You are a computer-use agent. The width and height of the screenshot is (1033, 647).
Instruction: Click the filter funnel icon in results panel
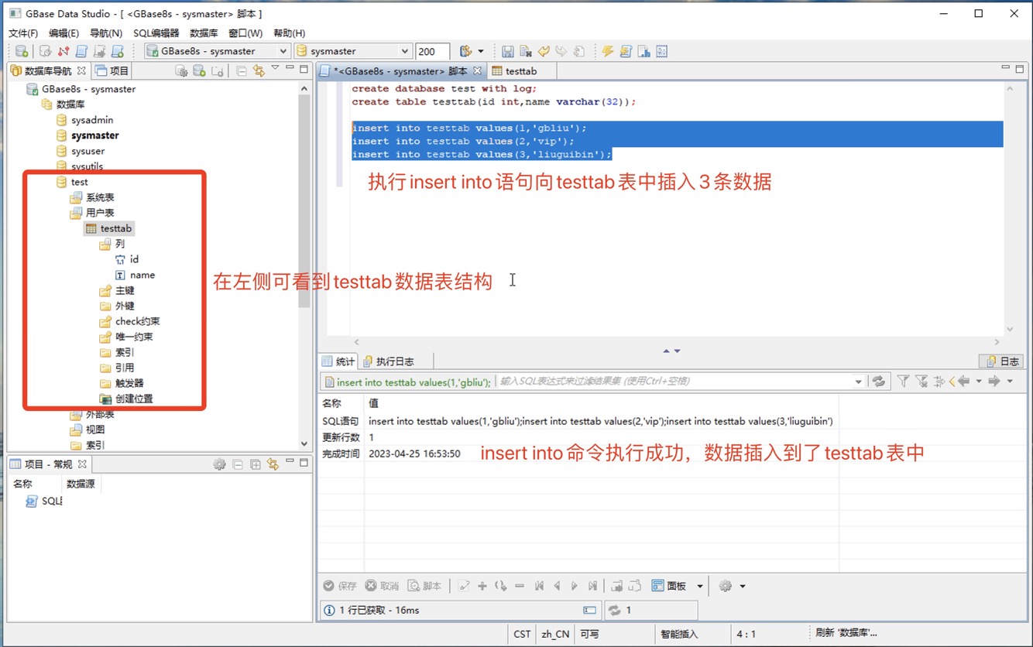pyautogui.click(x=903, y=382)
